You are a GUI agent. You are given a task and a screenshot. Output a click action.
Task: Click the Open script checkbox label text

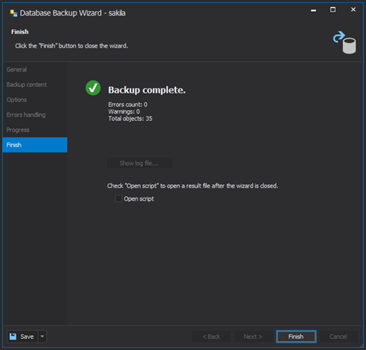click(139, 198)
